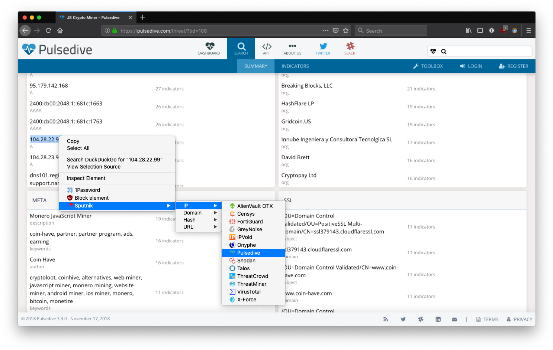Click the footer LinkedIn icon
The image size is (553, 350).
(x=438, y=319)
